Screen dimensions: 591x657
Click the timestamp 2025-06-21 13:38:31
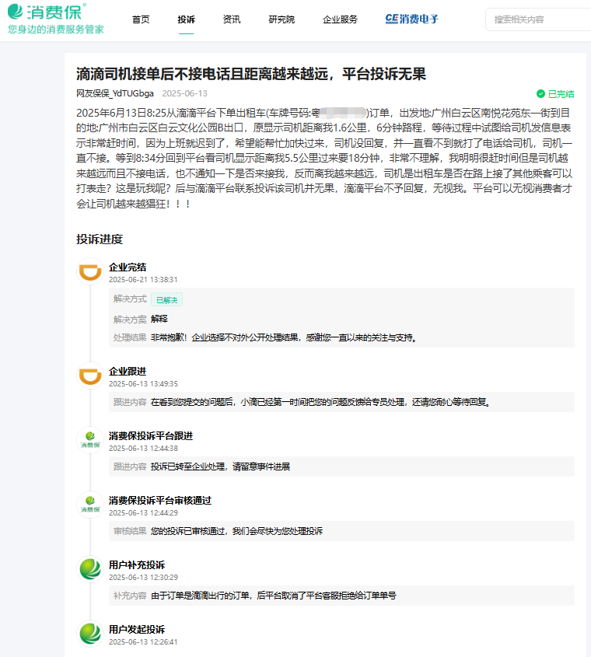[143, 279]
